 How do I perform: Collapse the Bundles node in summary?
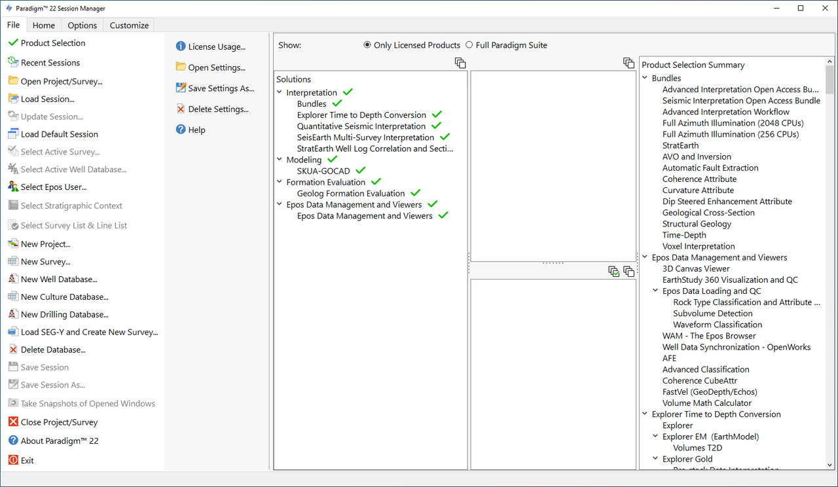(x=645, y=79)
